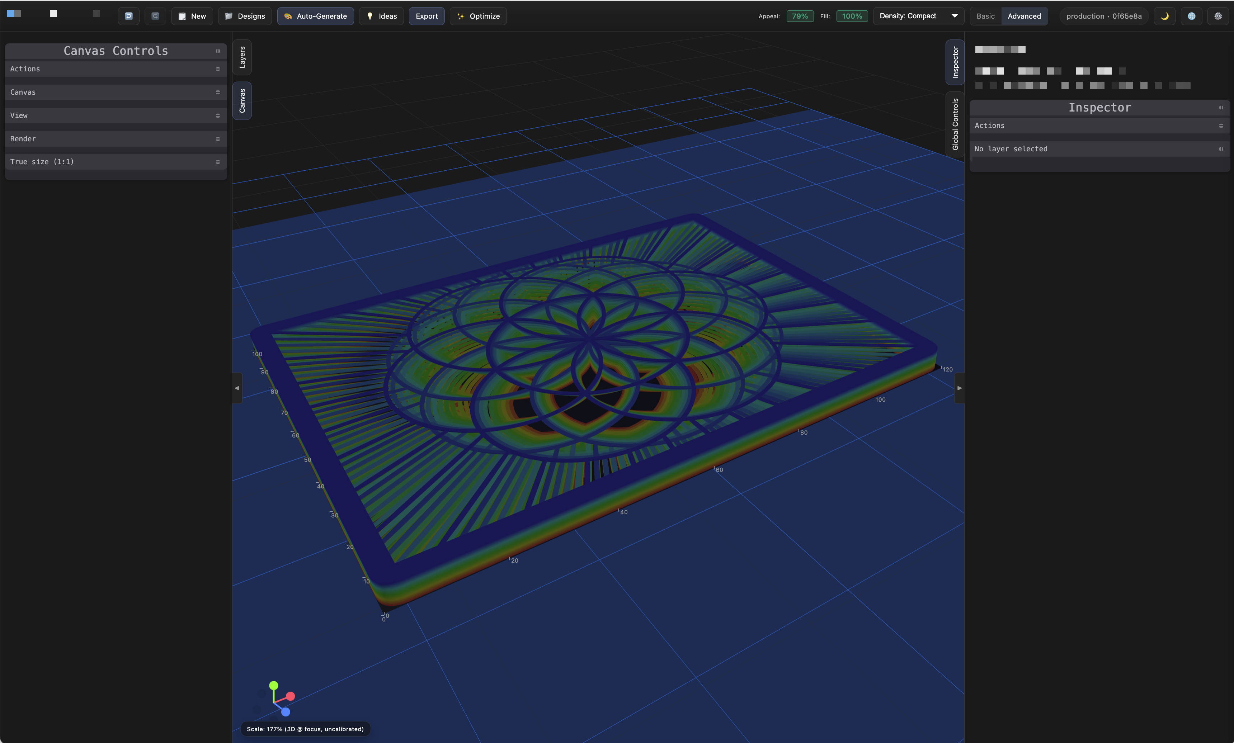The width and height of the screenshot is (1234, 743).
Task: Expand the True size (1:1) section
Action: (115, 162)
